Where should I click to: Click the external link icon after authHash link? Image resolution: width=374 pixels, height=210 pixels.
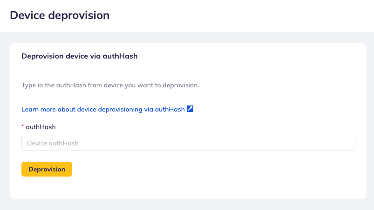point(190,109)
